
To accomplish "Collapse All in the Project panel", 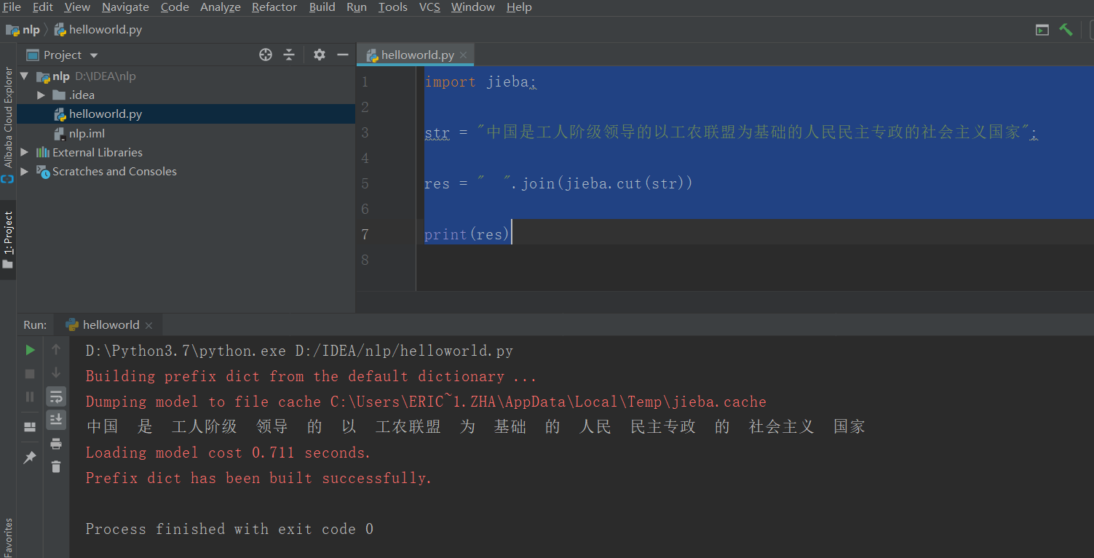I will click(x=289, y=55).
